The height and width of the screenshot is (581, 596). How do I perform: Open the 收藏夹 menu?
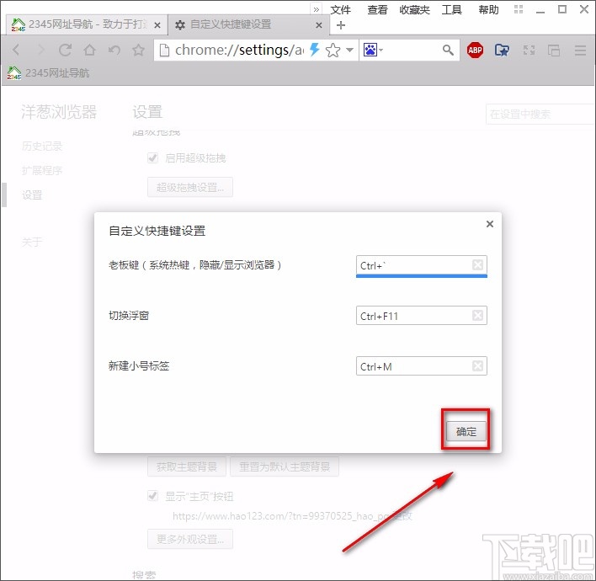tap(414, 9)
